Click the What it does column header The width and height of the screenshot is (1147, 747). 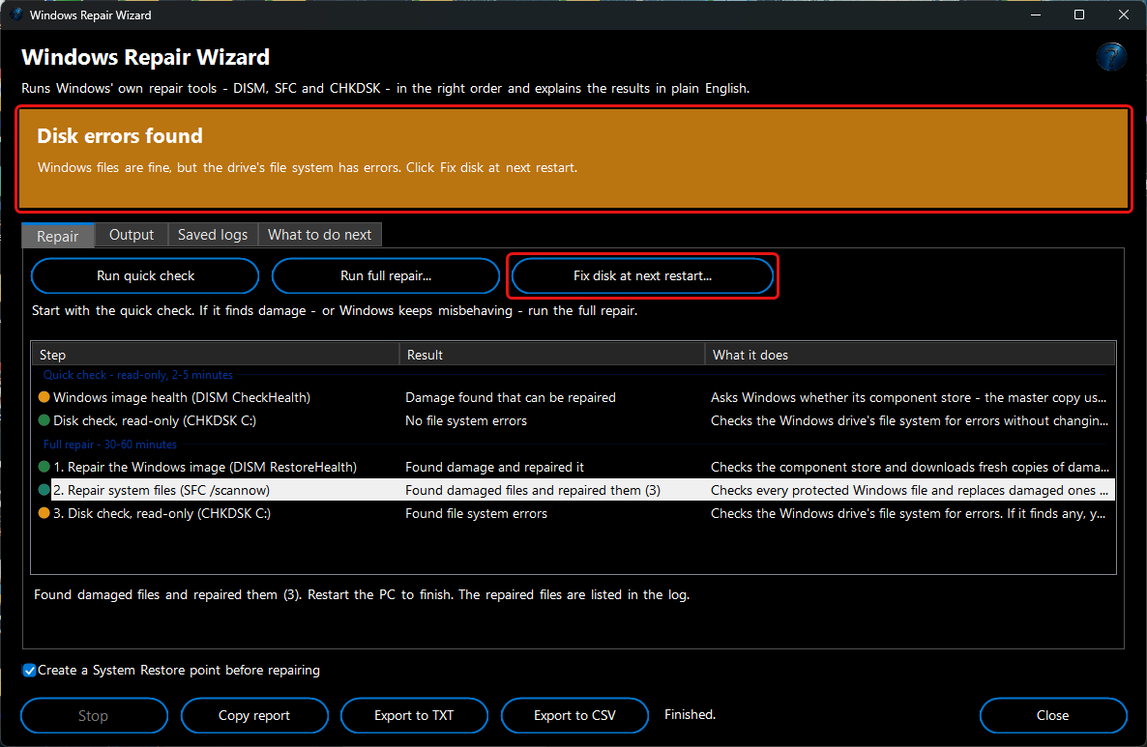click(x=910, y=355)
